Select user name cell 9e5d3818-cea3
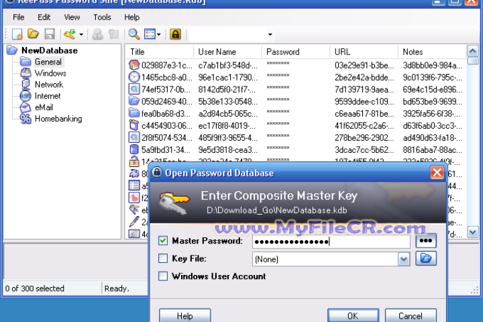This screenshot has height=322, width=483. [228, 150]
